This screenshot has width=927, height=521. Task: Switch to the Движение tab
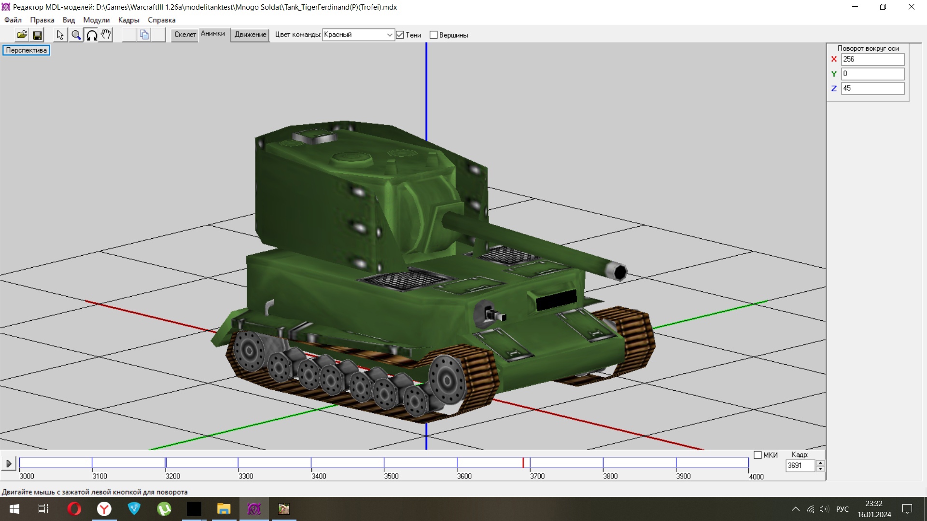pyautogui.click(x=250, y=34)
